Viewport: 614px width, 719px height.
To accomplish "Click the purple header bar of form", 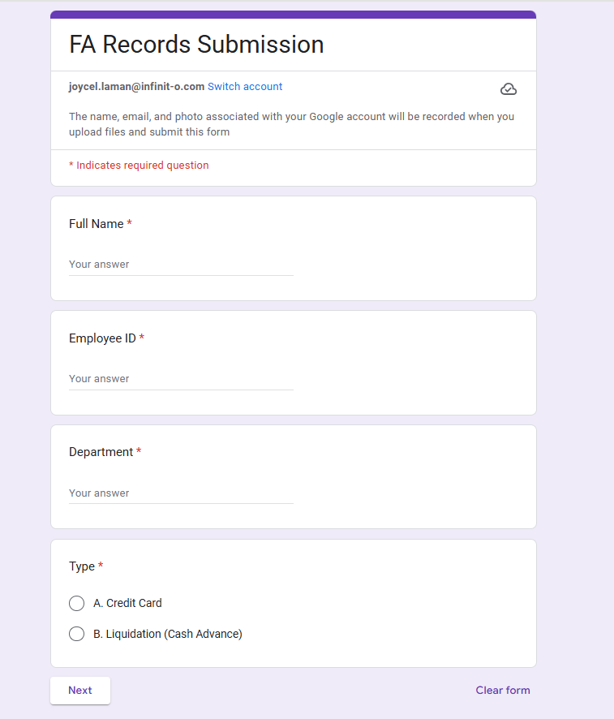I will [294, 15].
